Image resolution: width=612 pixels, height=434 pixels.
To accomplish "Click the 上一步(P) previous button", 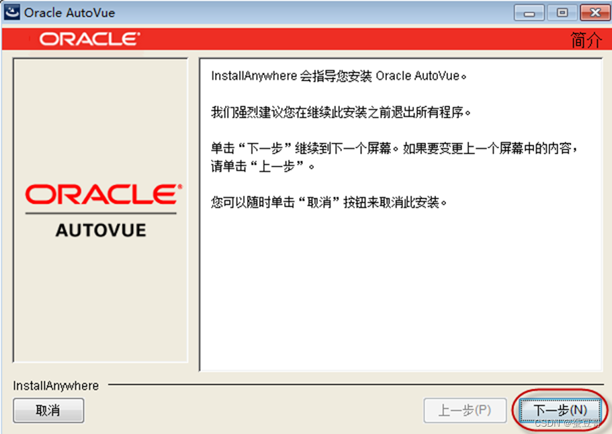I will pyautogui.click(x=465, y=411).
